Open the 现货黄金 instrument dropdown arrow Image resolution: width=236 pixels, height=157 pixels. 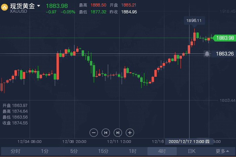point(39,6)
